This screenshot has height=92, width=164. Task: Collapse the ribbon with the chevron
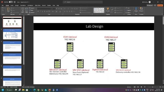tap(162, 14)
